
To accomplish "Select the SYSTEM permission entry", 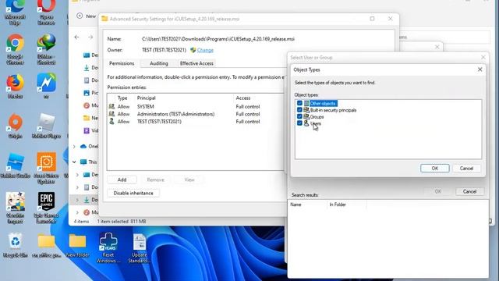I will pyautogui.click(x=196, y=106).
